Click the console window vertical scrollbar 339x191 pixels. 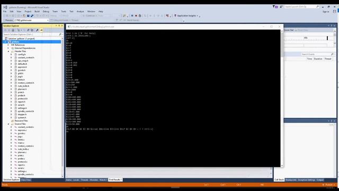tap(282, 99)
